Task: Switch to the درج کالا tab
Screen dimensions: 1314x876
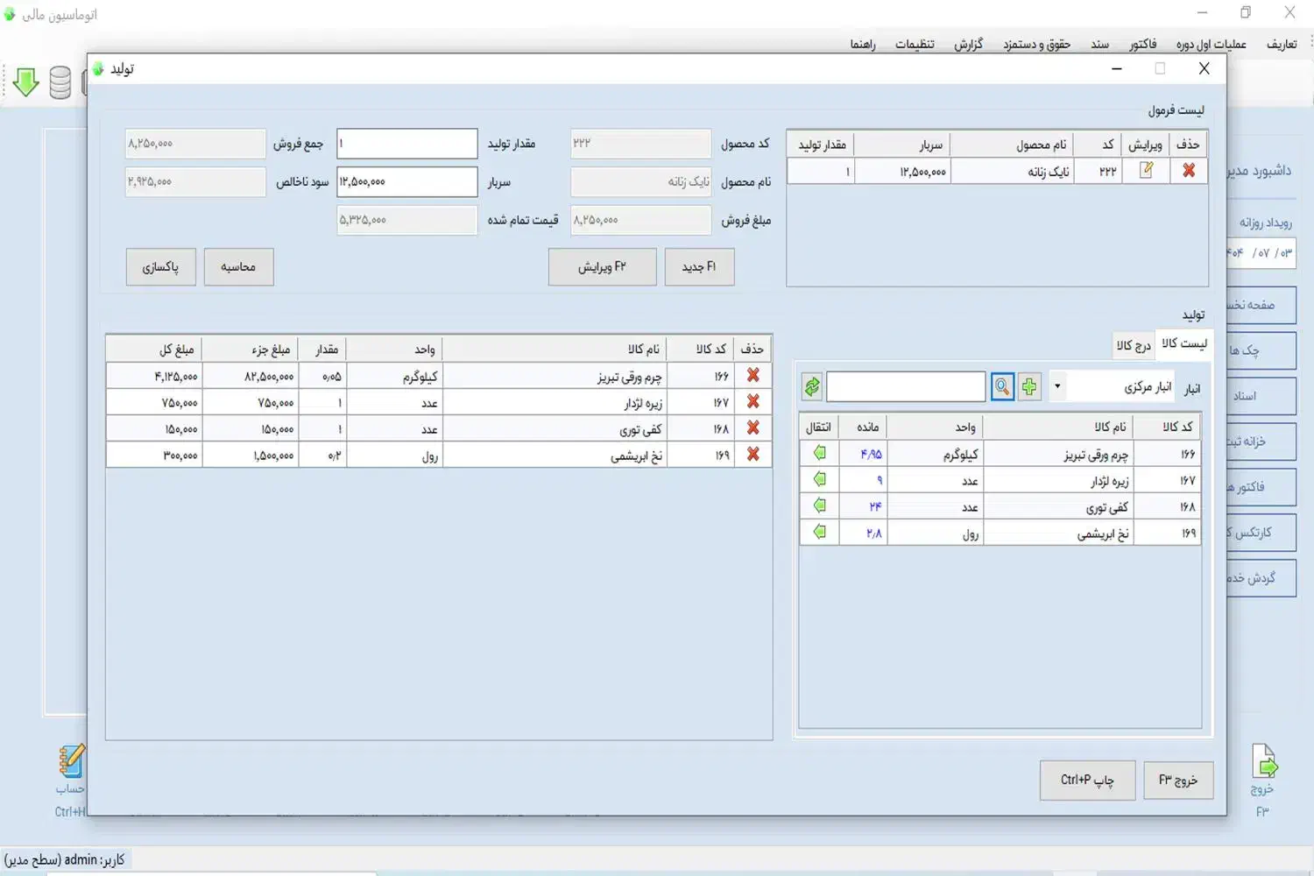Action: (1133, 345)
